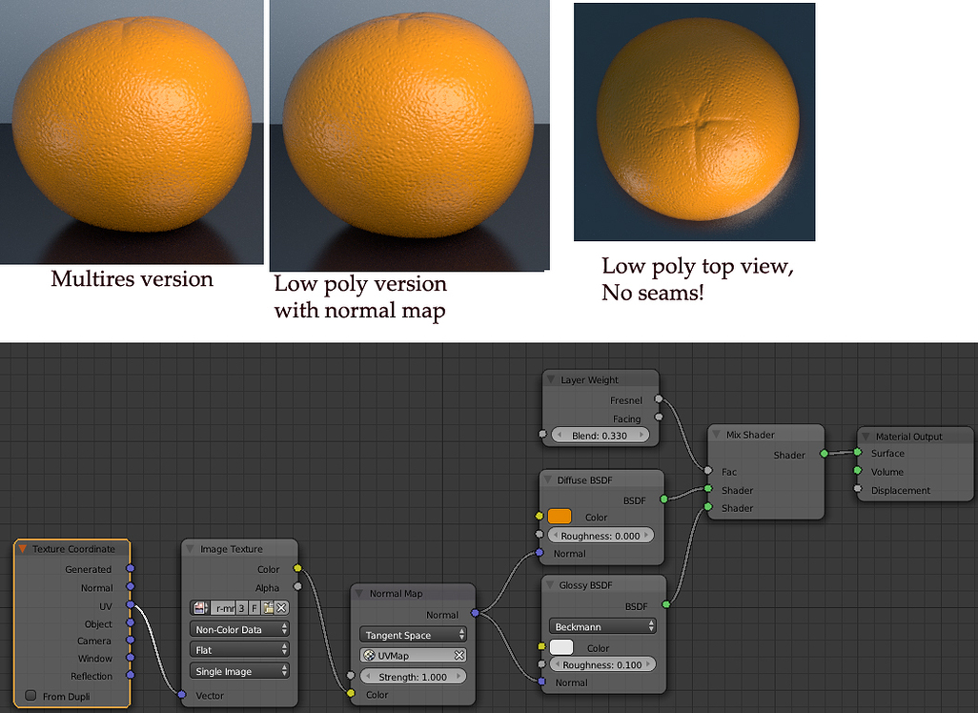Image resolution: width=978 pixels, height=713 pixels.
Task: Collapse the Diffuse BSDF node
Action: (548, 479)
